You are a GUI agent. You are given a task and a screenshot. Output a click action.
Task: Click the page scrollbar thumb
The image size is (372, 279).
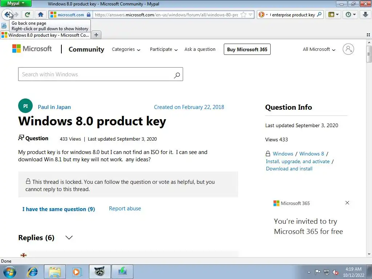369,54
